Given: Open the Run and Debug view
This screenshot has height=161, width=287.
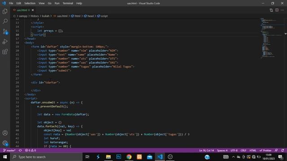Looking at the screenshot, I should [x=5, y=42].
